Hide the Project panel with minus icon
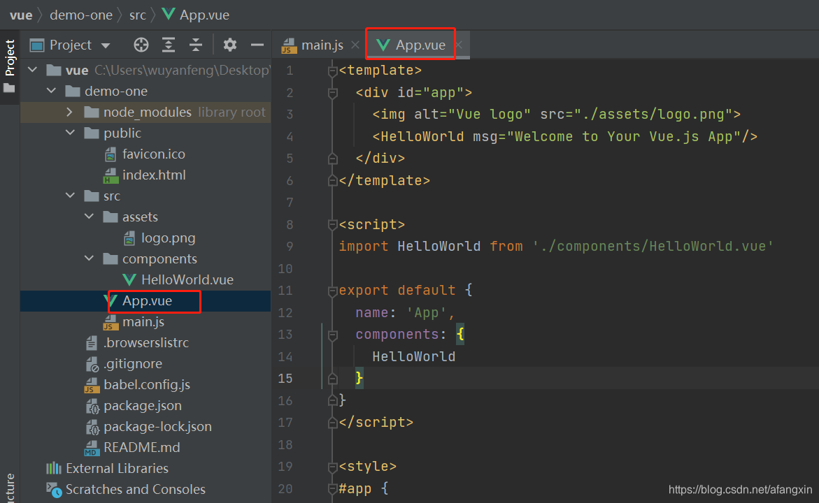Viewport: 819px width, 503px height. [257, 45]
